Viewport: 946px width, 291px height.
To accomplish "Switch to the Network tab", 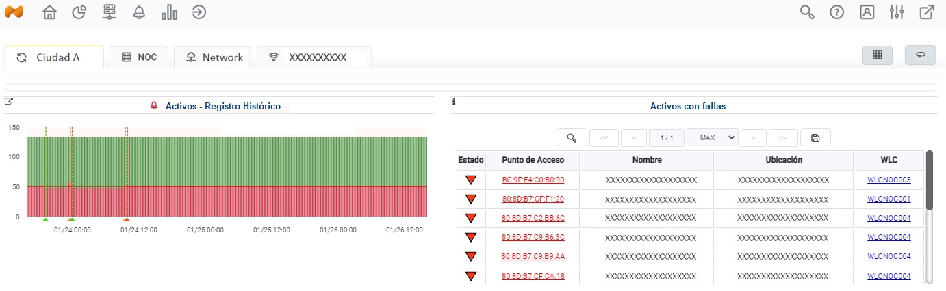I will click(x=213, y=57).
